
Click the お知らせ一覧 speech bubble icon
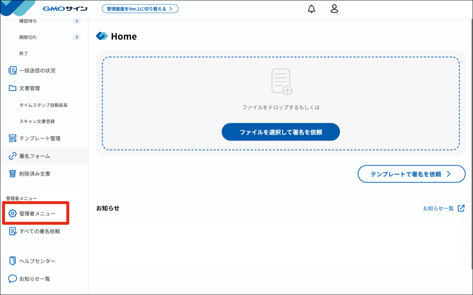(13, 279)
